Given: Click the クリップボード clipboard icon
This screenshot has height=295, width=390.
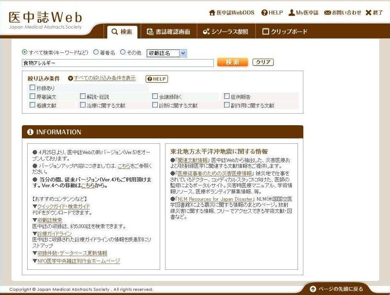Looking at the screenshot, I should click(x=266, y=31).
